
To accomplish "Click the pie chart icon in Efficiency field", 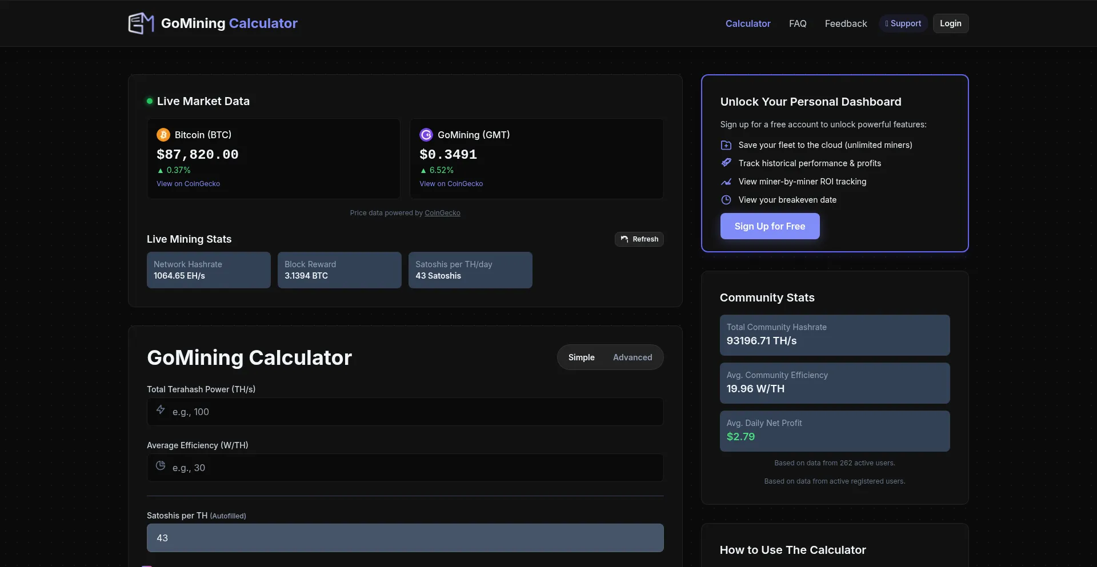I will (161, 466).
